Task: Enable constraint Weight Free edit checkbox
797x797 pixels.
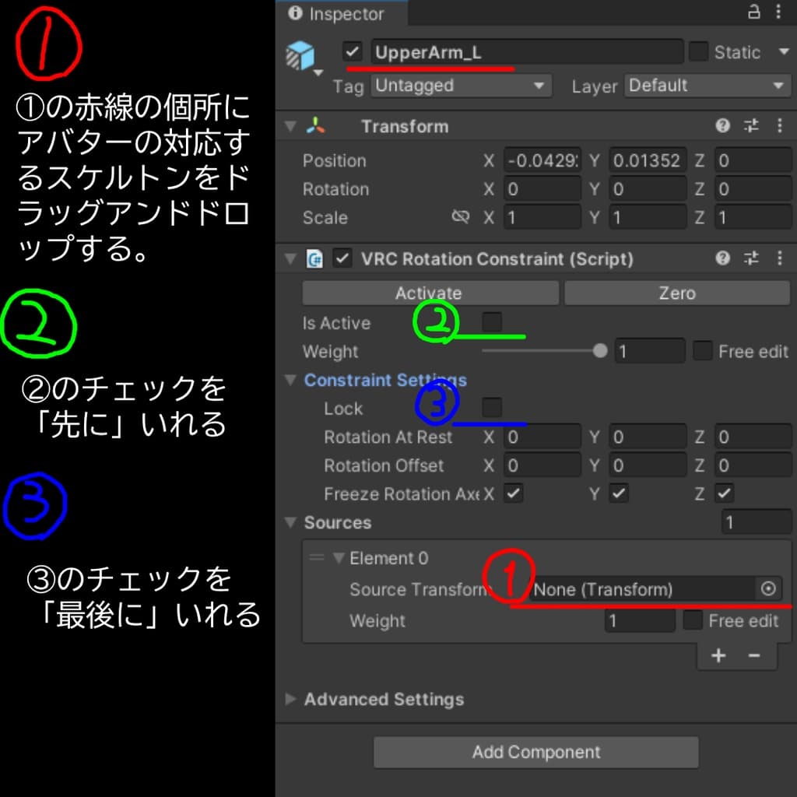Action: (703, 351)
